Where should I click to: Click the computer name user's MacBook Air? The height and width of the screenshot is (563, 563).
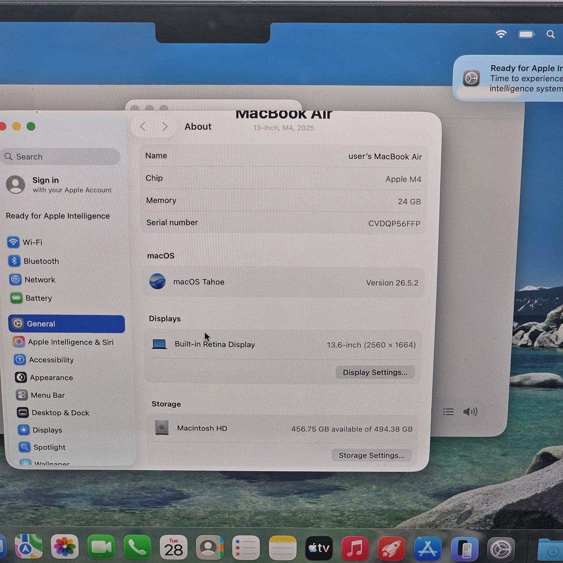tap(385, 157)
